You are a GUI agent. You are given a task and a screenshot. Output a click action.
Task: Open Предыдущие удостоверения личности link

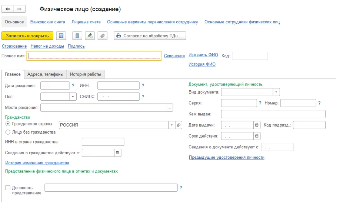(227, 157)
